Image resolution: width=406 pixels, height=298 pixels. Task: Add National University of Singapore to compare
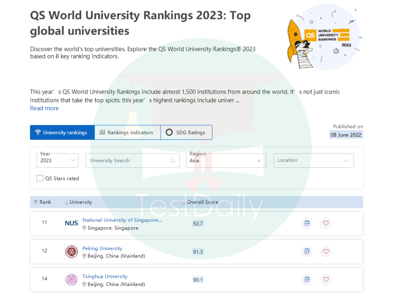click(307, 223)
